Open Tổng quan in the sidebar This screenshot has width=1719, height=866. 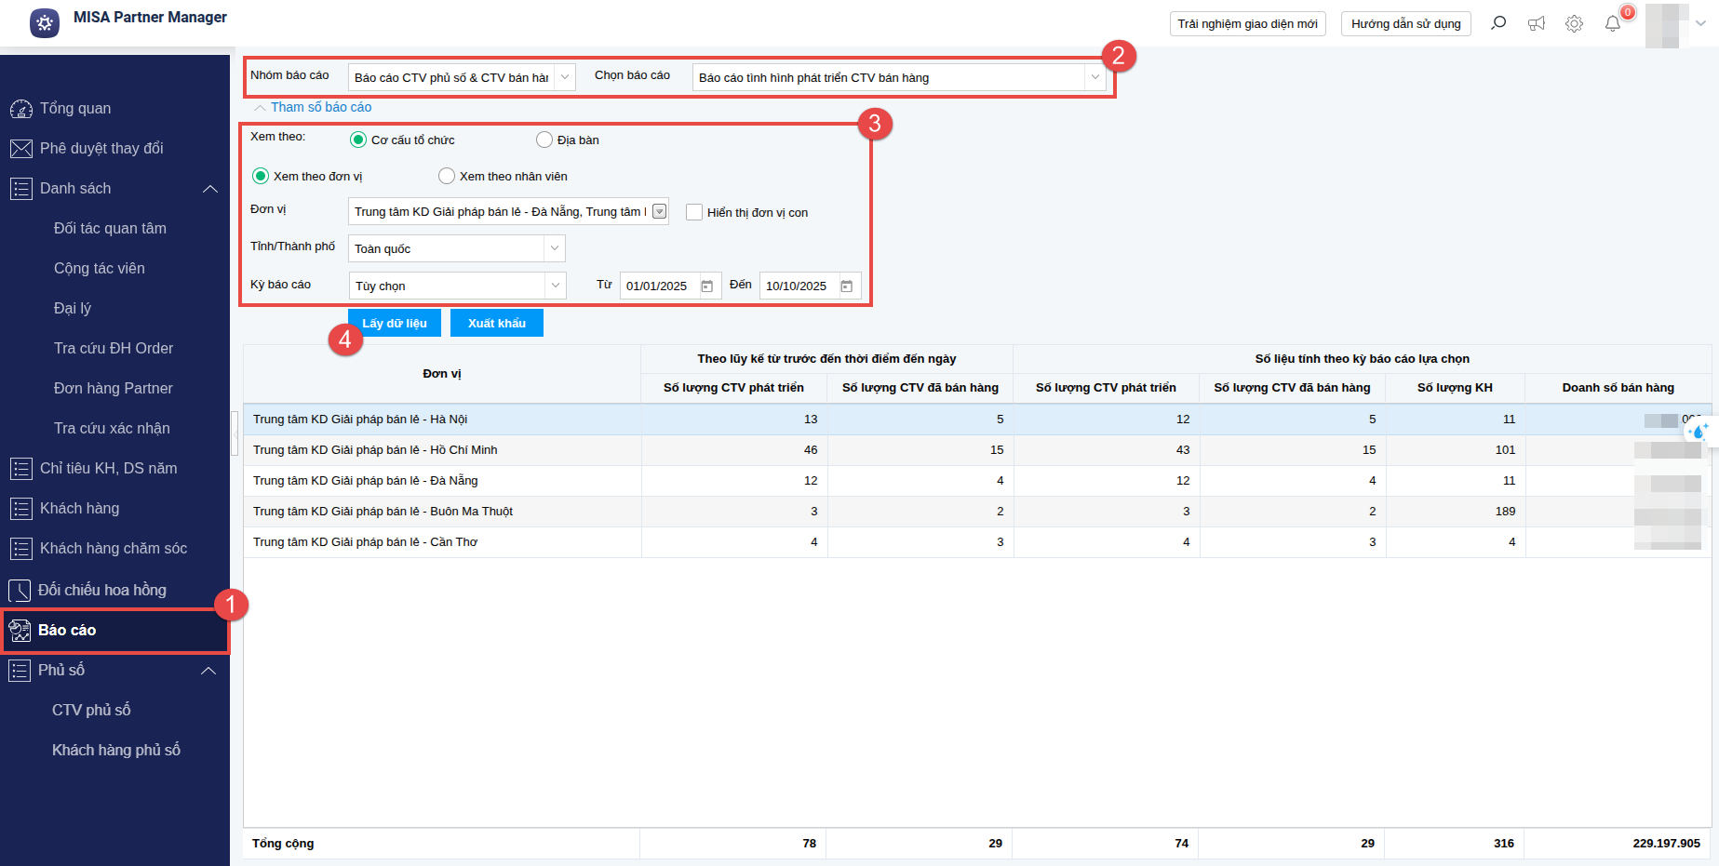[x=75, y=108]
